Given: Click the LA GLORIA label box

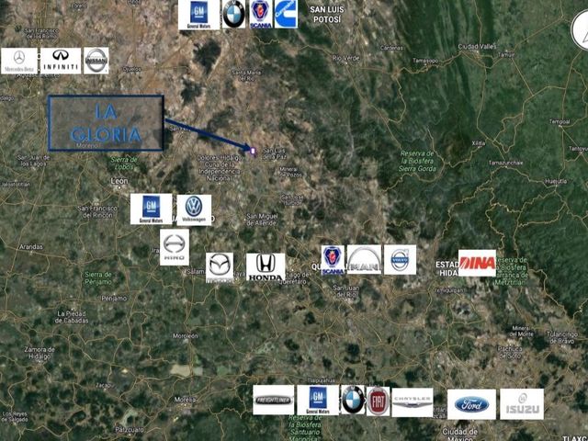Looking at the screenshot, I should [x=106, y=123].
